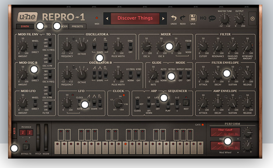The height and width of the screenshot is (168, 273).
Task: Click the filter Cutoff knob
Action: [203, 47]
